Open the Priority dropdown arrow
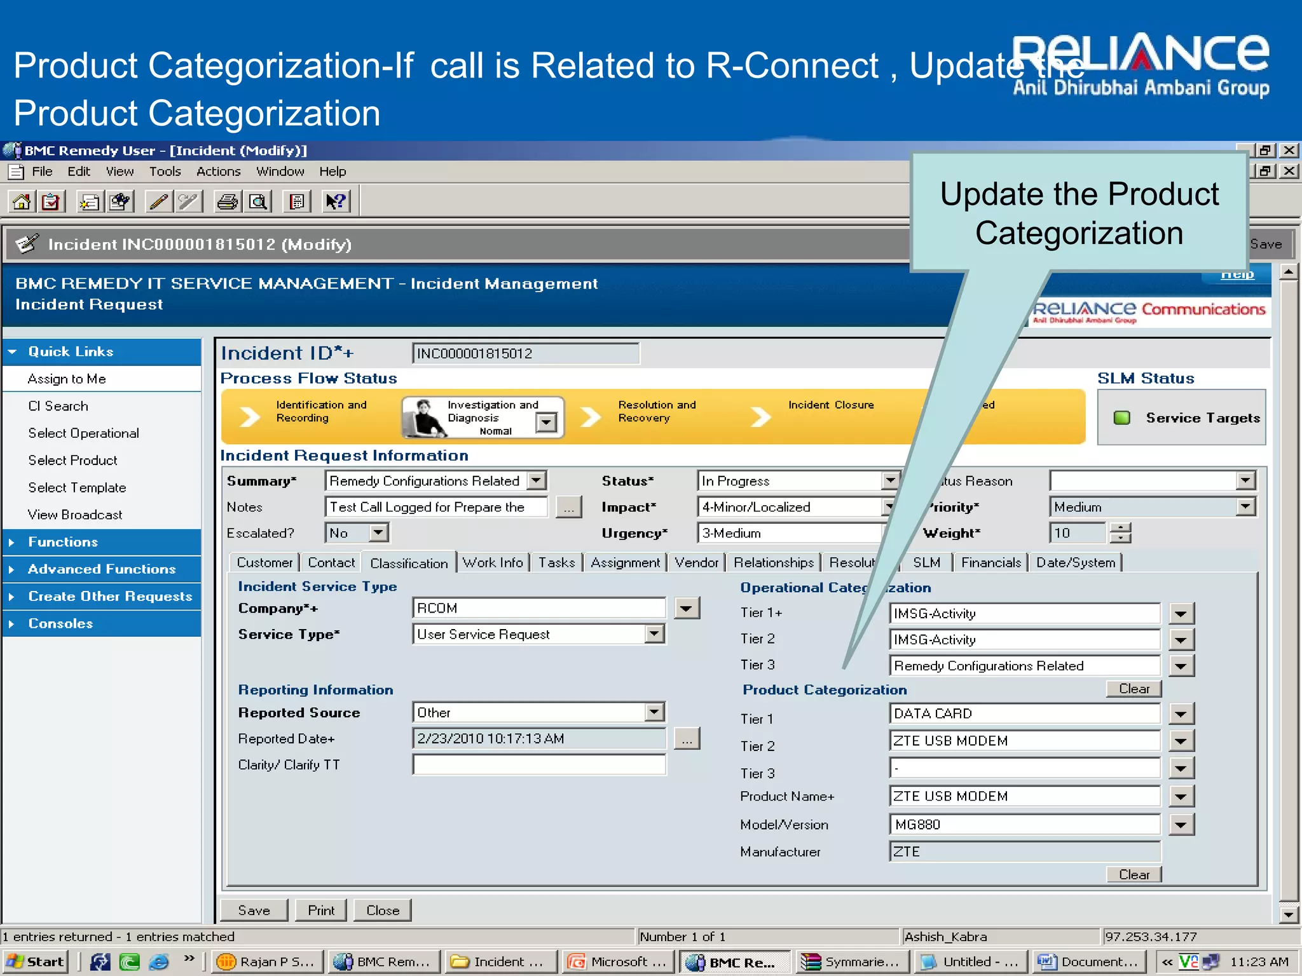This screenshot has height=976, width=1302. point(1245,506)
